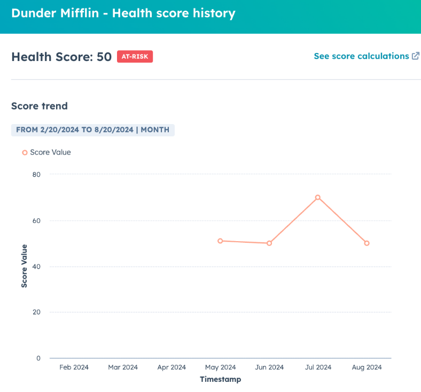Click the 20 y-axis tick label
This screenshot has width=421, height=392.
[x=36, y=312]
